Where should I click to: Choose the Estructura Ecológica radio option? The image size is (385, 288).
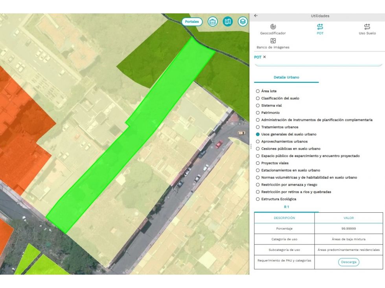point(258,199)
